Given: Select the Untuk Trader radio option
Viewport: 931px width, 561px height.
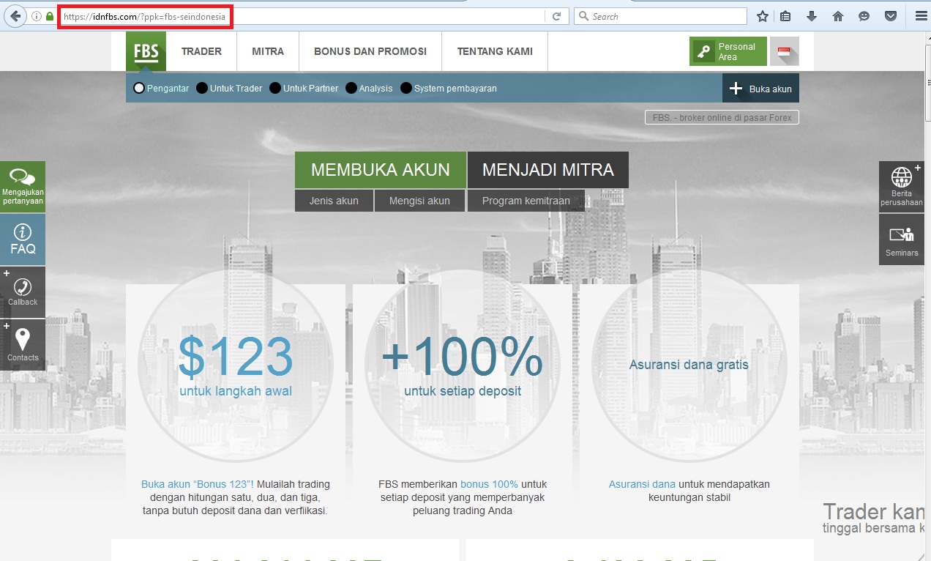Looking at the screenshot, I should [x=202, y=89].
